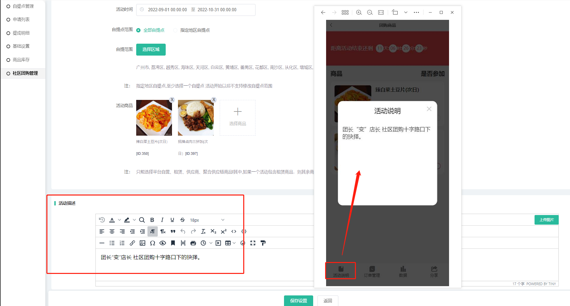Insert an anchor bookmark
This screenshot has width=570, height=306.
(173, 243)
